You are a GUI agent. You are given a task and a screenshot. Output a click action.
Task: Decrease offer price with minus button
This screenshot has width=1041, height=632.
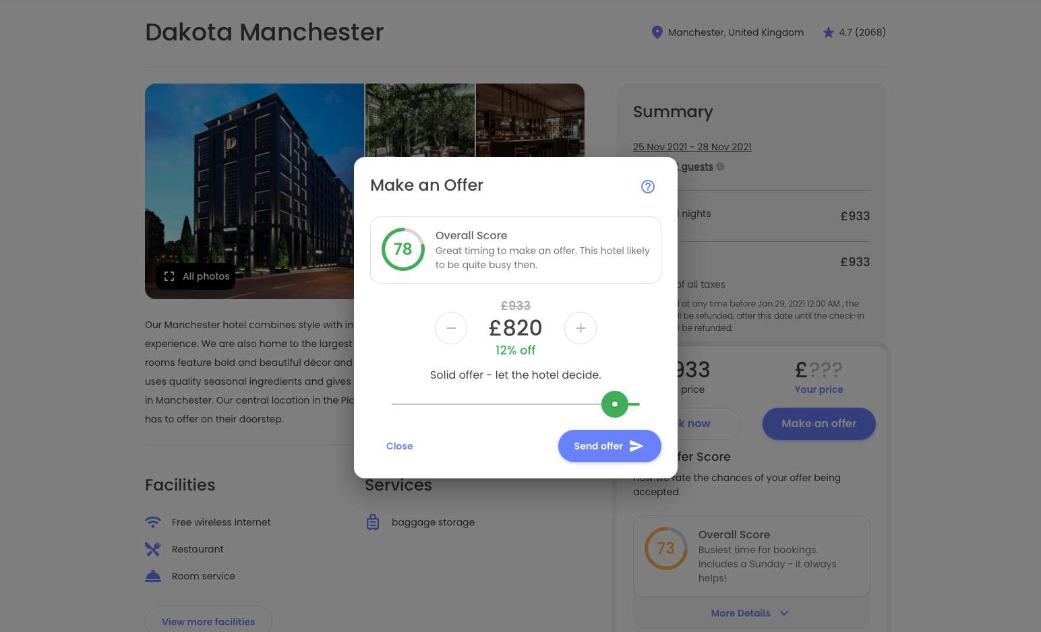coord(451,328)
